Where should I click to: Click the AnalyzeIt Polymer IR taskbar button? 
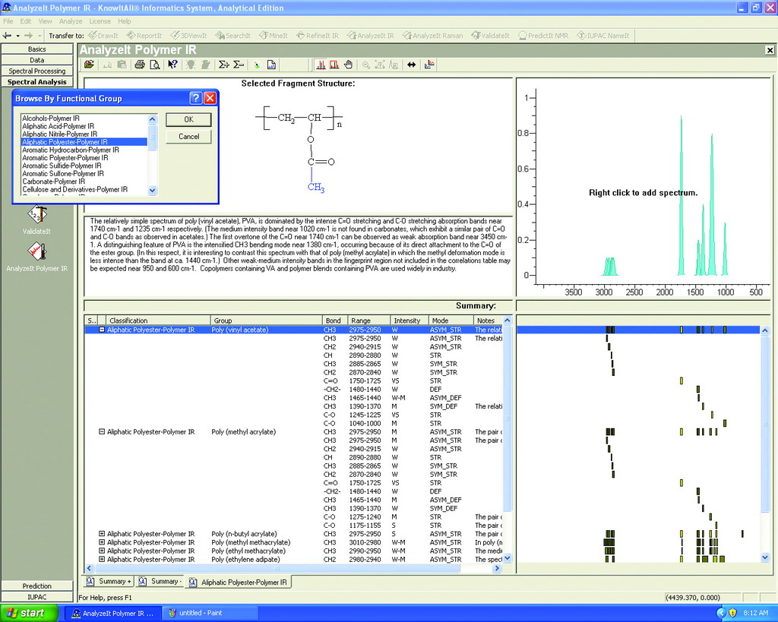point(114,613)
